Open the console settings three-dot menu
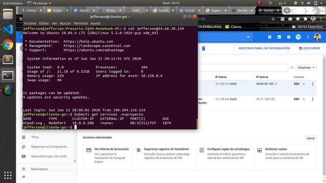This screenshot has height=183, width=326. coord(308,37)
